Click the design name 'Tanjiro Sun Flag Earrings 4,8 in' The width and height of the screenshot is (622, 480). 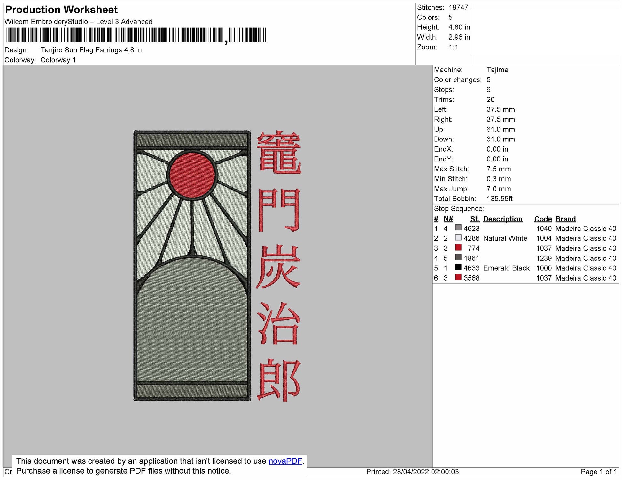tap(91, 50)
